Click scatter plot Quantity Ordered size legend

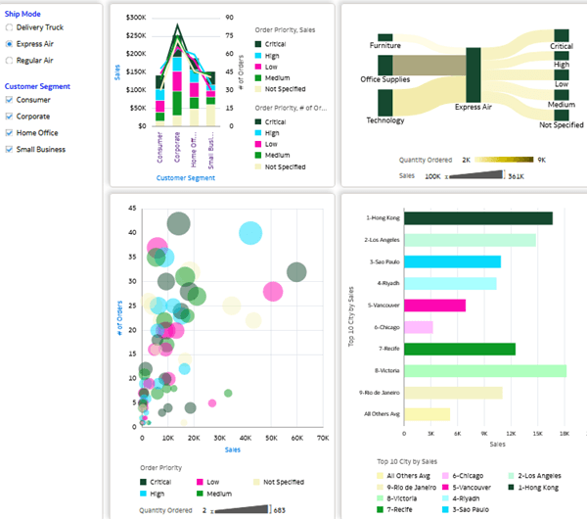click(242, 509)
